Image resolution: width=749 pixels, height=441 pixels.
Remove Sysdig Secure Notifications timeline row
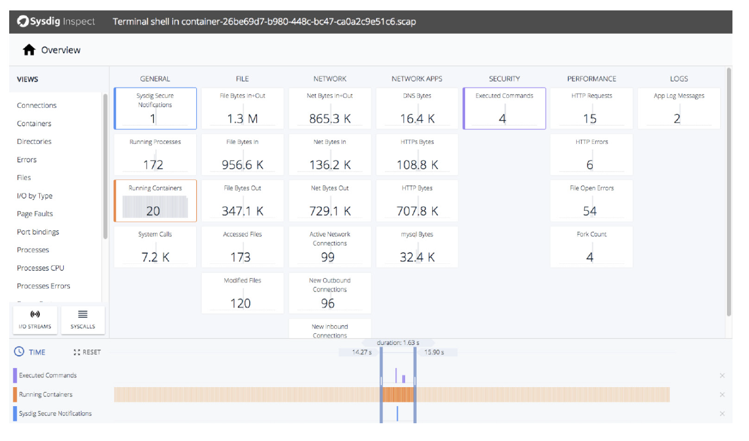(721, 413)
